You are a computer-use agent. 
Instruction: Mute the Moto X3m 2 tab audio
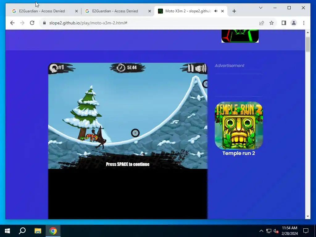point(216,11)
